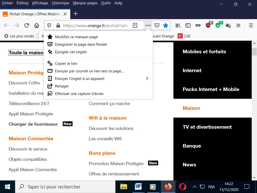Click the page scroll-up arrow
This screenshot has width=257, height=193.
coord(254,43)
